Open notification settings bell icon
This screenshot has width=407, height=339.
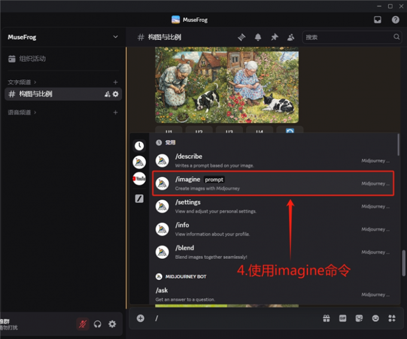(x=258, y=37)
